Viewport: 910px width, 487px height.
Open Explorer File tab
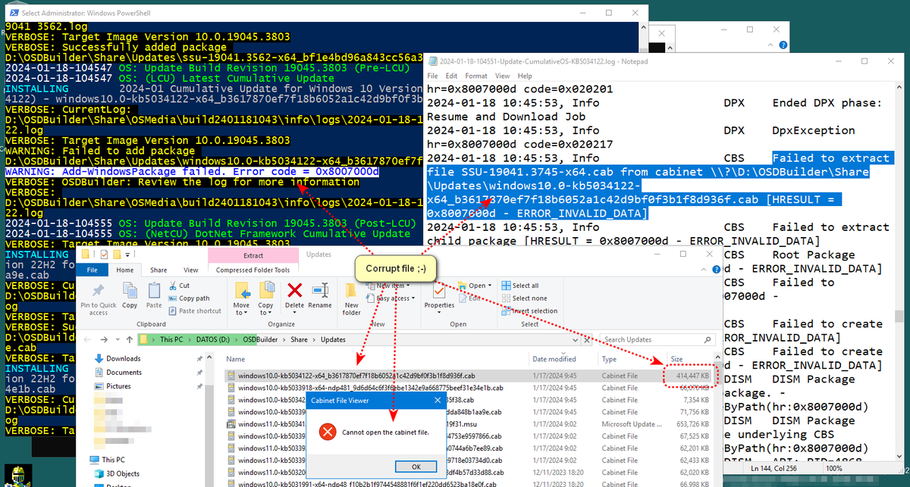point(93,270)
